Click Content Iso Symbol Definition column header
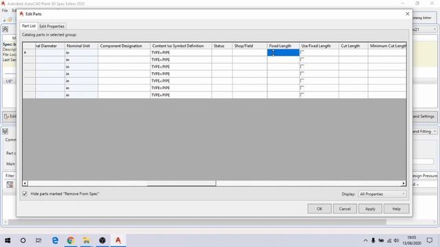The width and height of the screenshot is (440, 247). coord(181,46)
